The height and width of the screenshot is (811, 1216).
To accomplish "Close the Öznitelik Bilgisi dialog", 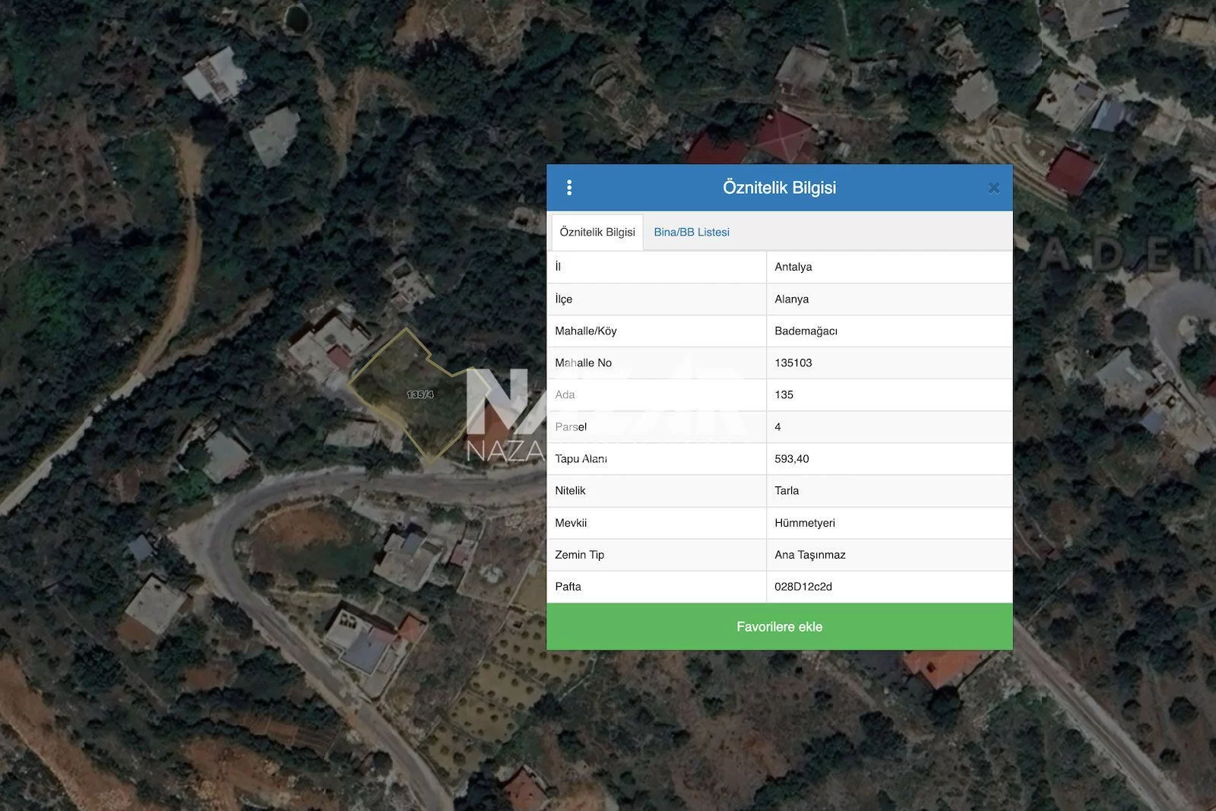I will (993, 188).
